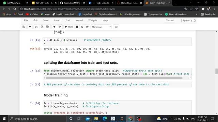Open the Login Tool bookmark

(85, 14)
